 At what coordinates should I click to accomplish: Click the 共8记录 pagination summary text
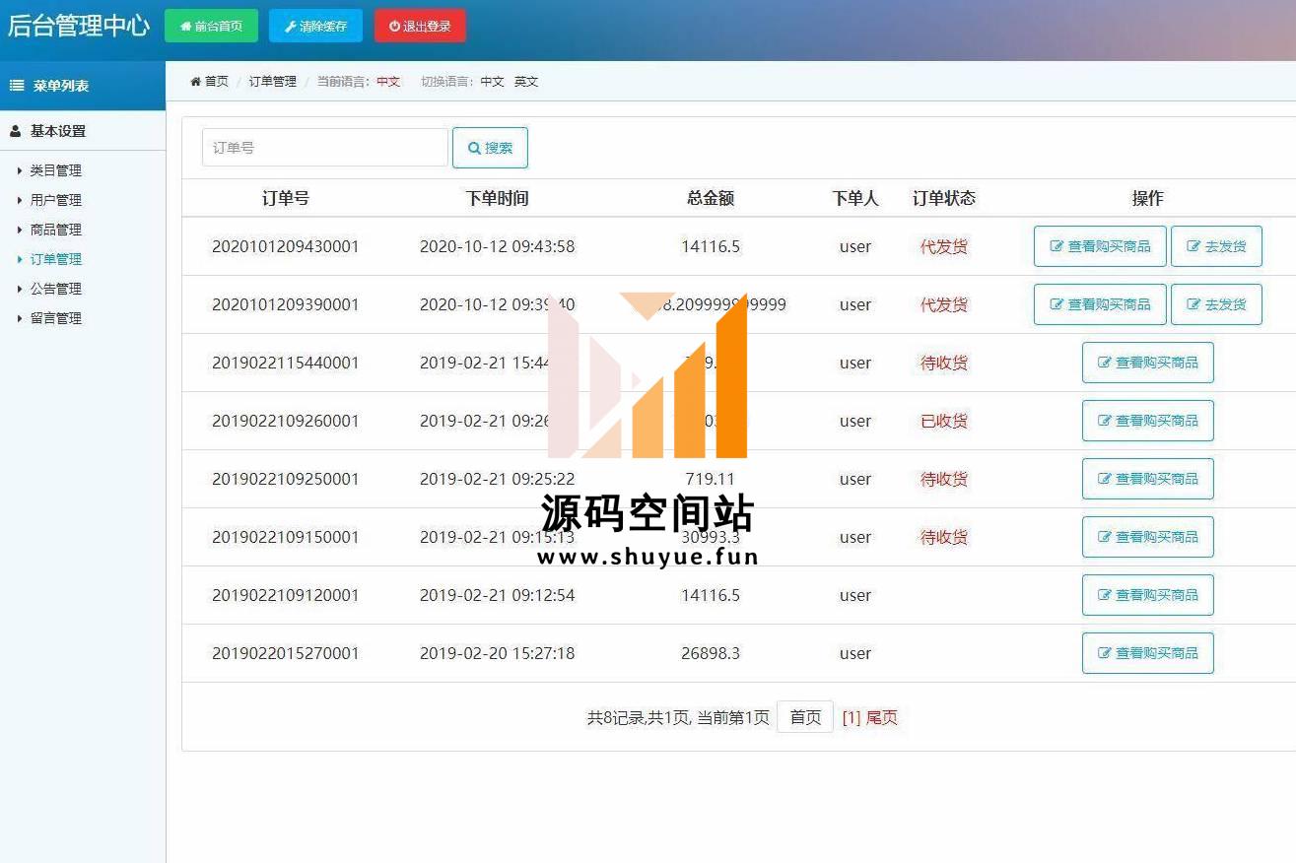tap(678, 718)
